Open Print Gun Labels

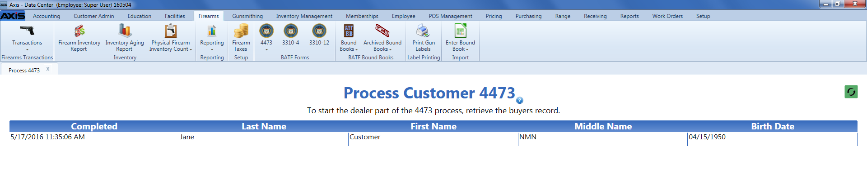coord(424,38)
